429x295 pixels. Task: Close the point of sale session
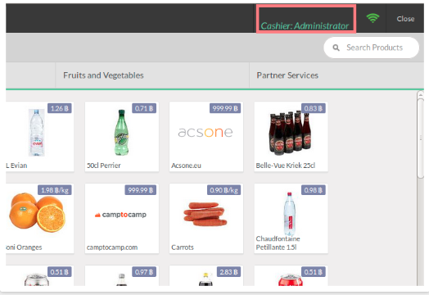point(405,19)
